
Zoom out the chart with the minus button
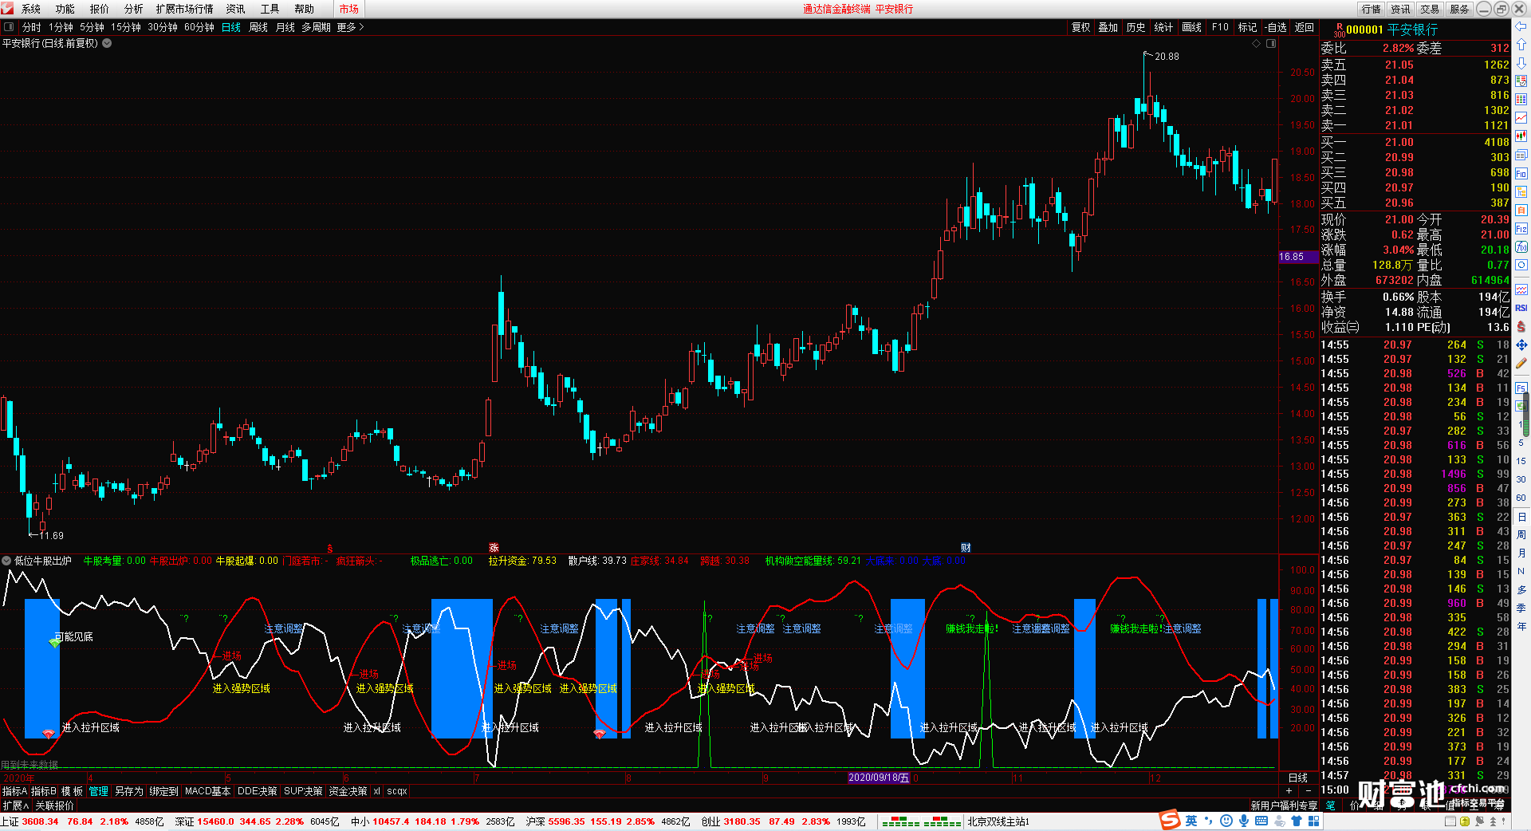click(x=1308, y=790)
